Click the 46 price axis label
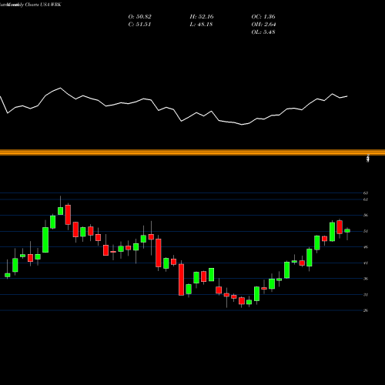 click(366, 247)
